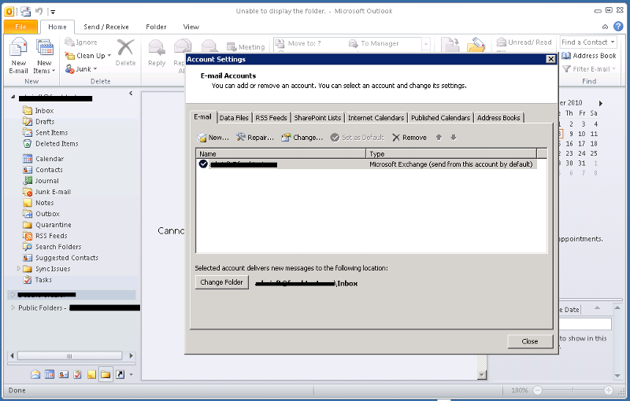The height and width of the screenshot is (401, 630).
Task: Open Quarantine folder
Action: (47, 225)
